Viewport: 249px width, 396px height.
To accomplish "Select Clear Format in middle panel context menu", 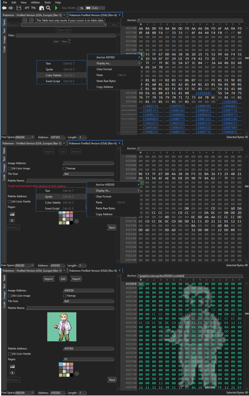I will tap(113, 197).
